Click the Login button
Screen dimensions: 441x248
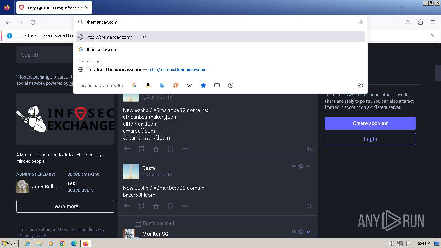click(x=370, y=139)
